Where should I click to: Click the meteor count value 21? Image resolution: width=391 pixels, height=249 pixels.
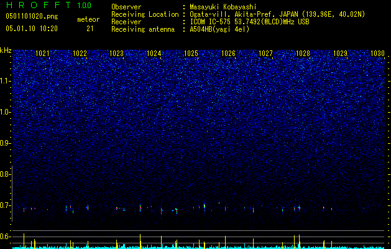click(x=90, y=29)
